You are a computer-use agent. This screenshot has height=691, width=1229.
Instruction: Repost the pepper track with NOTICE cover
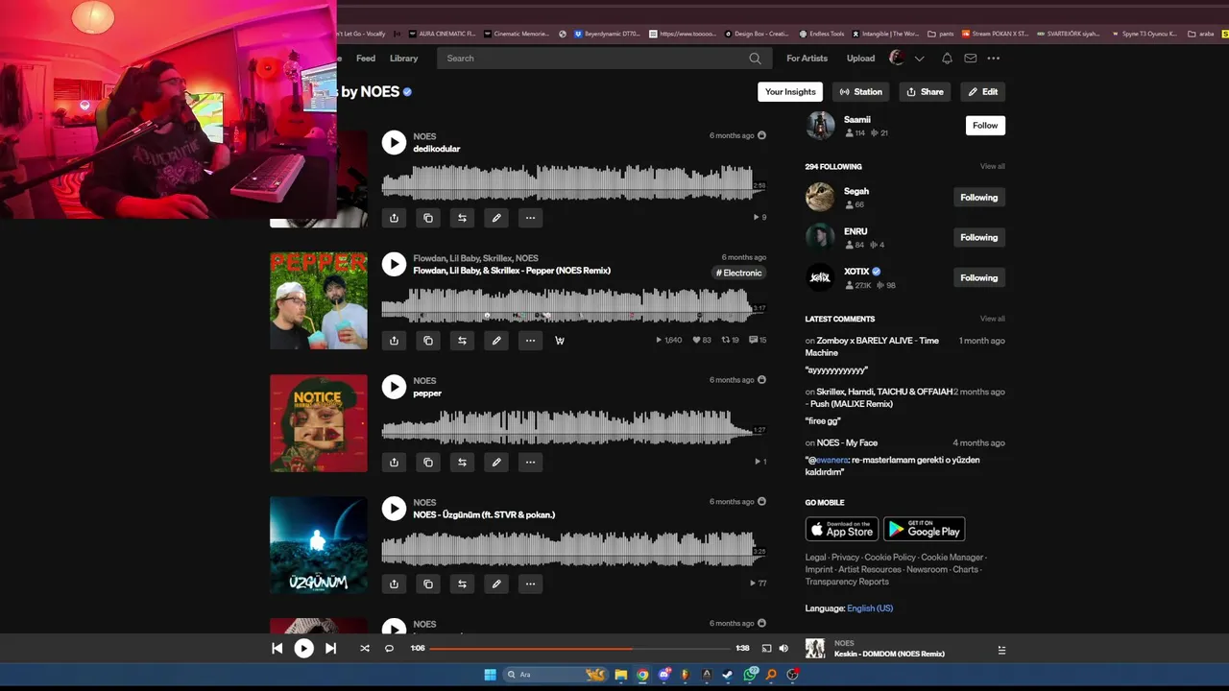click(x=462, y=462)
